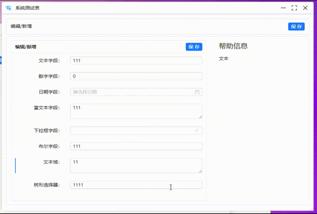The width and height of the screenshot is (317, 214).
Task: Click 保存 inside the 编辑/新增 form panel
Action: coord(194,47)
